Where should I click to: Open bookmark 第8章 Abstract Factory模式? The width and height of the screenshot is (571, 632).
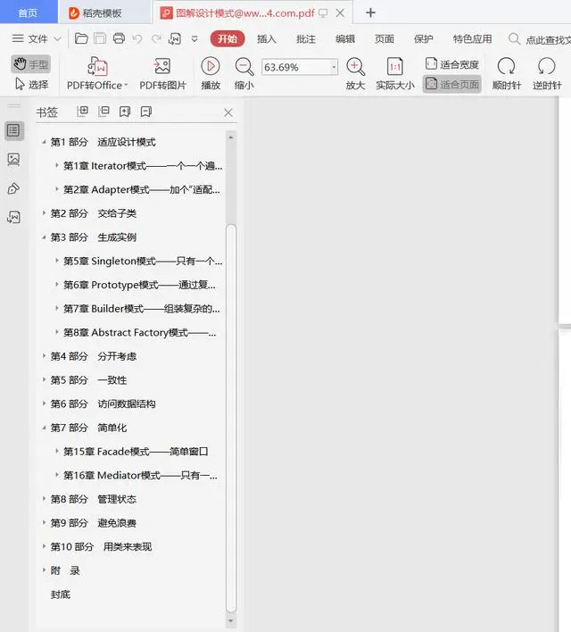tap(140, 333)
